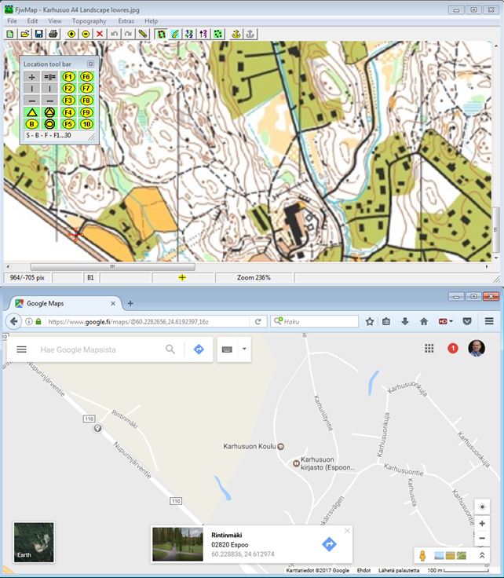The width and height of the screenshot is (504, 578).
Task: Click the 1-3-4-2 numbering order icon
Action: [x=189, y=35]
